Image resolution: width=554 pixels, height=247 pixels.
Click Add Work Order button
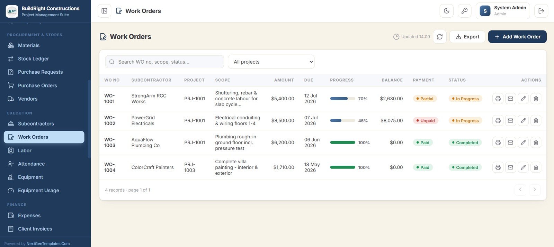[x=517, y=37]
